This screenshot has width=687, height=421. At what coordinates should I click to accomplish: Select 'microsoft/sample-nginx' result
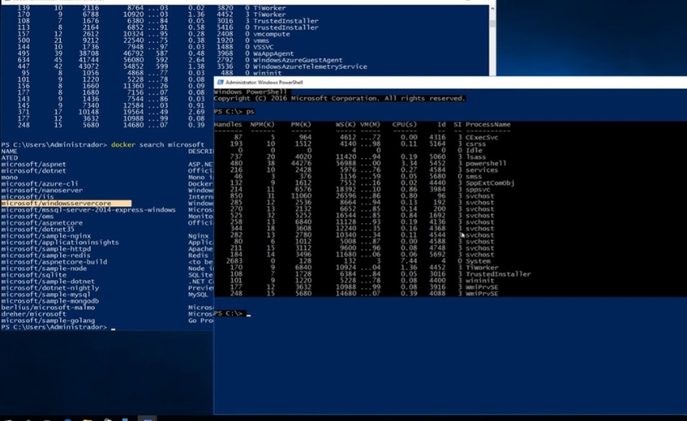46,236
